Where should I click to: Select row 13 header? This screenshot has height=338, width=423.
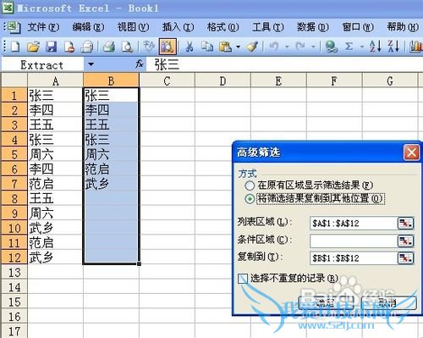pyautogui.click(x=14, y=273)
